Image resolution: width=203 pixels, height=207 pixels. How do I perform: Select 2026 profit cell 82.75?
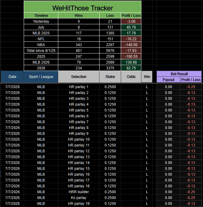click(131, 68)
